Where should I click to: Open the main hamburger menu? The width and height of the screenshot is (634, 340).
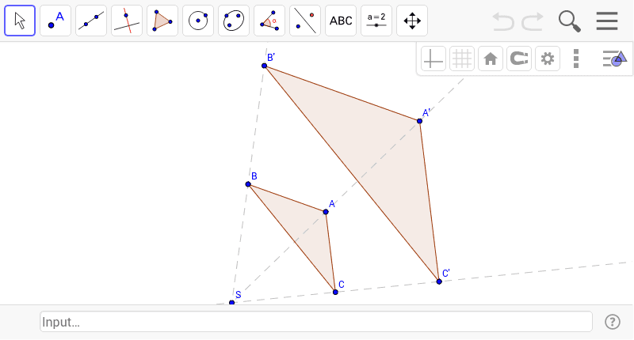607,21
